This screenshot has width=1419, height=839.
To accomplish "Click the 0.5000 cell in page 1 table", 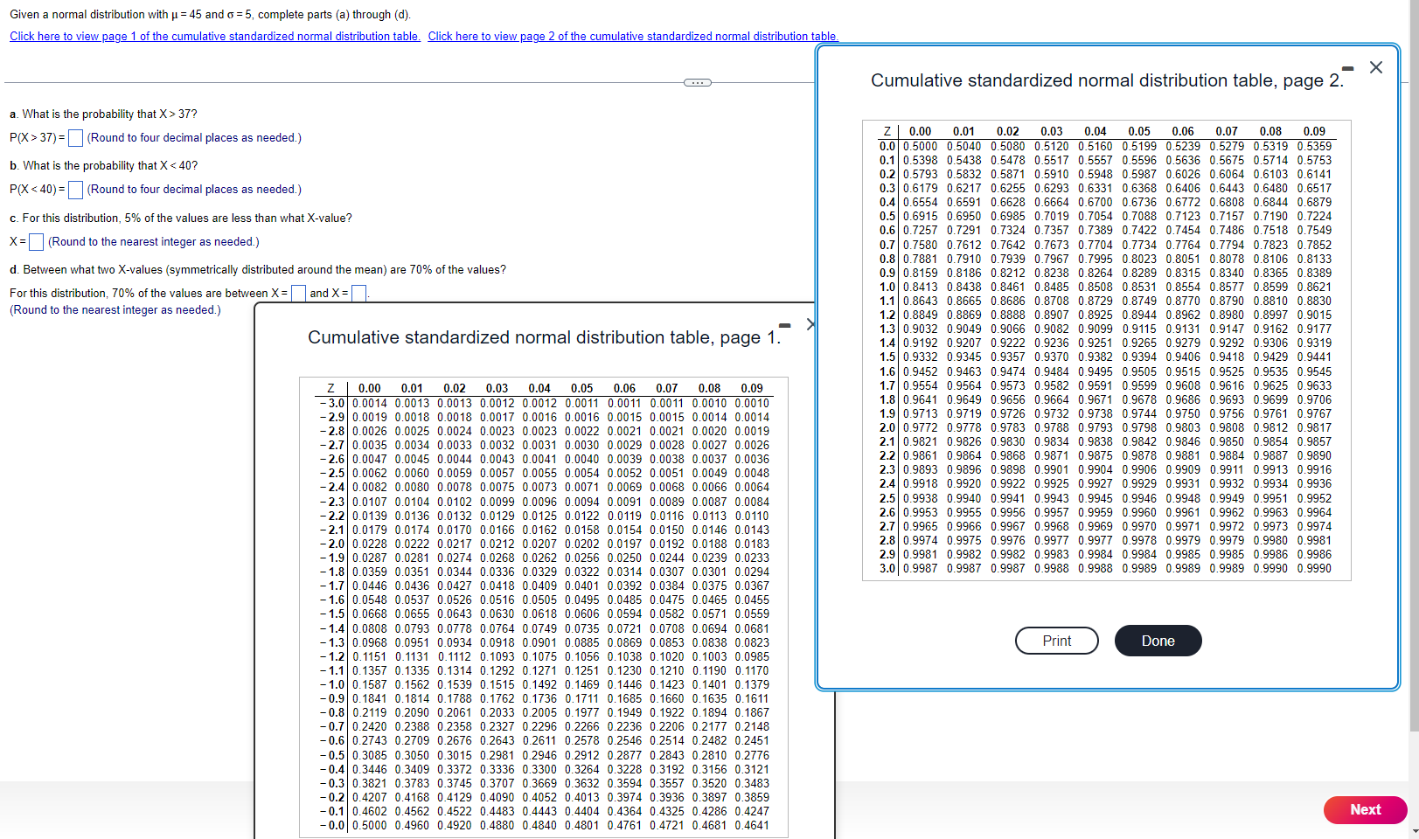I will tap(370, 825).
